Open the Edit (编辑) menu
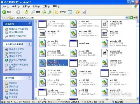The height and width of the screenshot is (104, 140). pos(16,6)
